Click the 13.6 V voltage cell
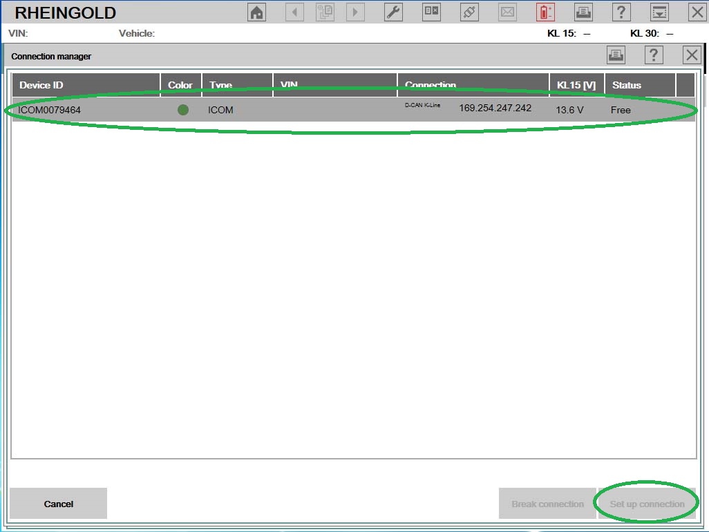The width and height of the screenshot is (709, 532). tap(569, 110)
